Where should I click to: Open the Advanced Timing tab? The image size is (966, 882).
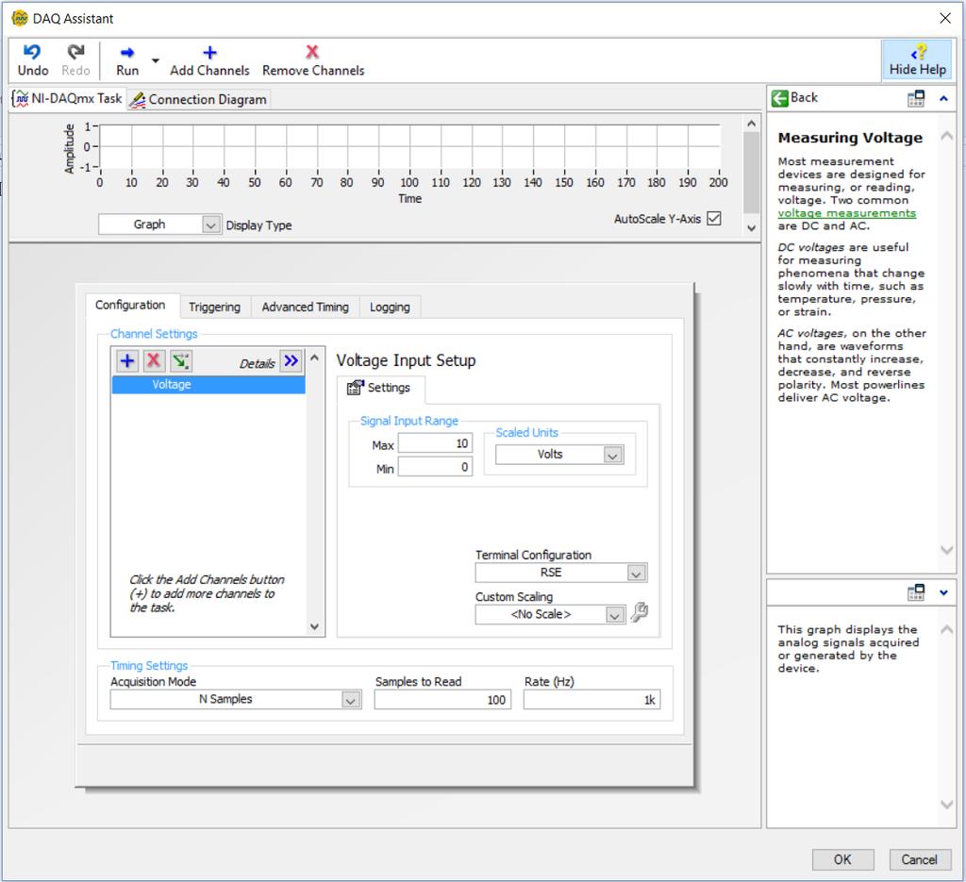(305, 307)
